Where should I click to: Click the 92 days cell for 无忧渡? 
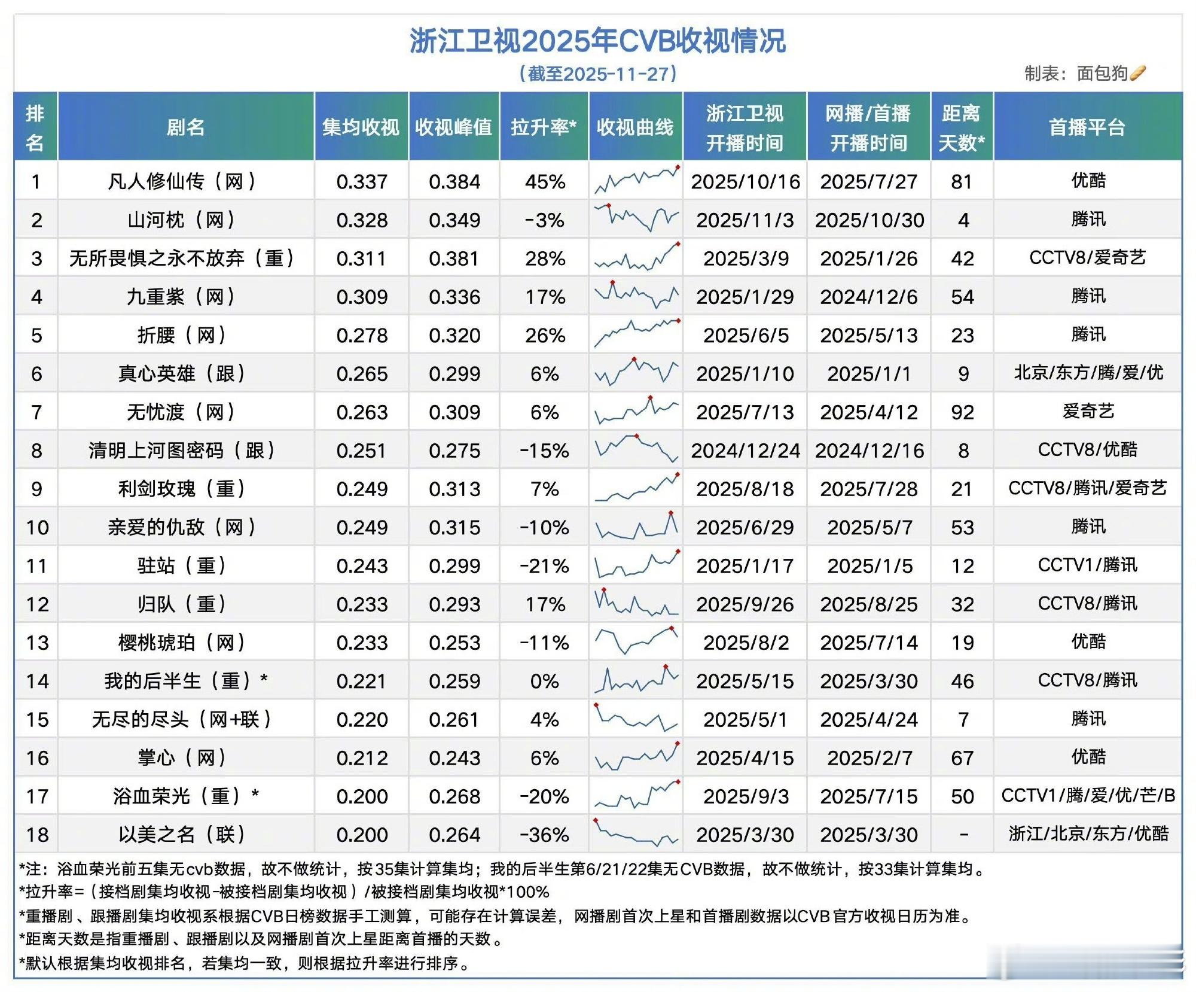pyautogui.click(x=962, y=412)
